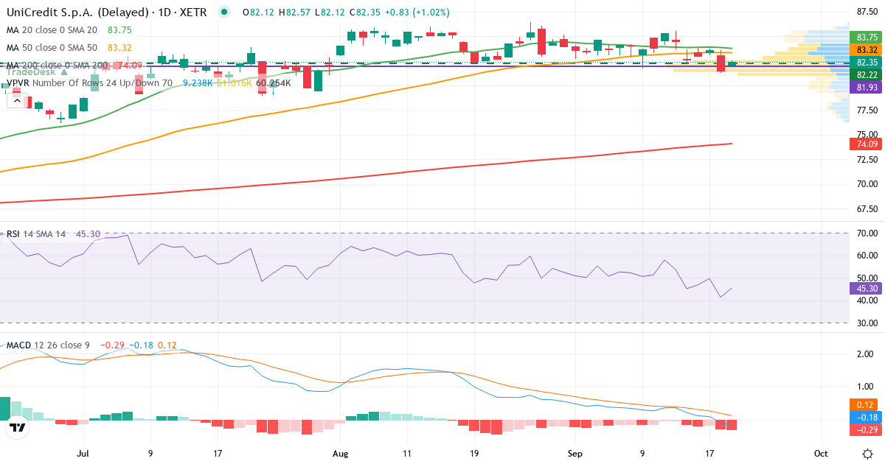Click SMA 20 value 83.75 in legend

119,30
